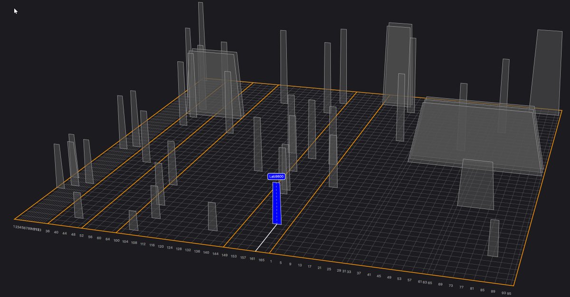Select the large flat slab near the left-center

pyautogui.click(x=214, y=86)
